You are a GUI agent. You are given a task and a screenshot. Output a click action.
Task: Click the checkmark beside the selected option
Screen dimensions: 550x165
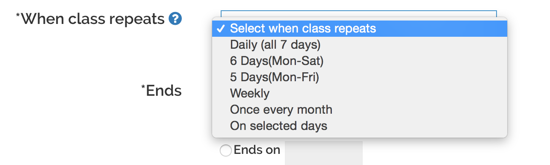click(221, 29)
